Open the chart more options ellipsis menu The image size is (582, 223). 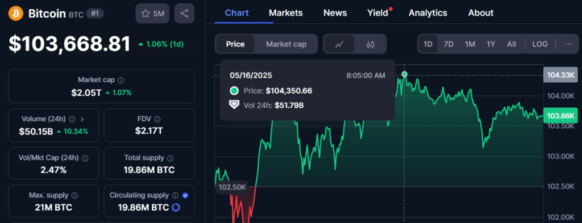pos(568,44)
